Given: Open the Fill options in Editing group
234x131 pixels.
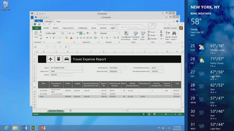Looking at the screenshot, I should (161, 35).
